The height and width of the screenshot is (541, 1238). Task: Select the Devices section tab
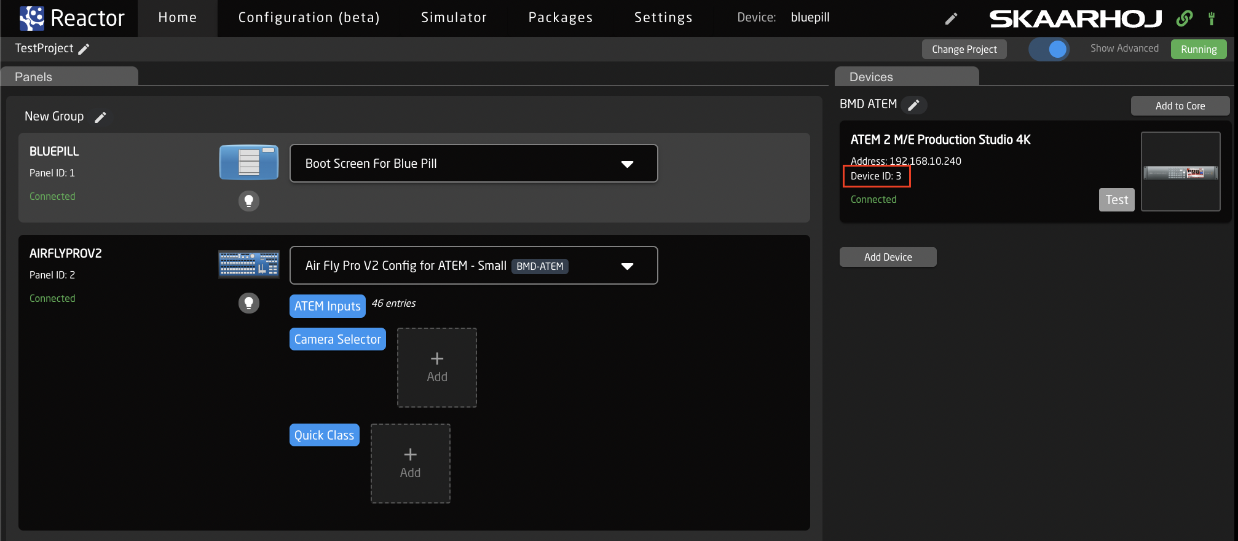pos(907,76)
